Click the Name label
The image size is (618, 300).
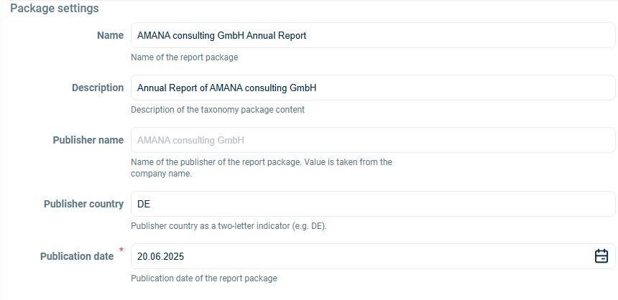(x=111, y=35)
